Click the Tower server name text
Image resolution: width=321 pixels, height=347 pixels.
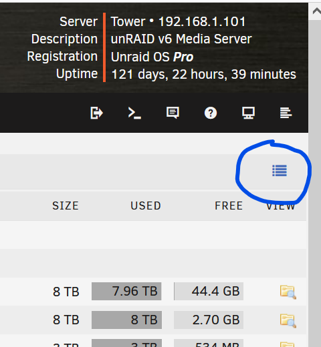128,21
